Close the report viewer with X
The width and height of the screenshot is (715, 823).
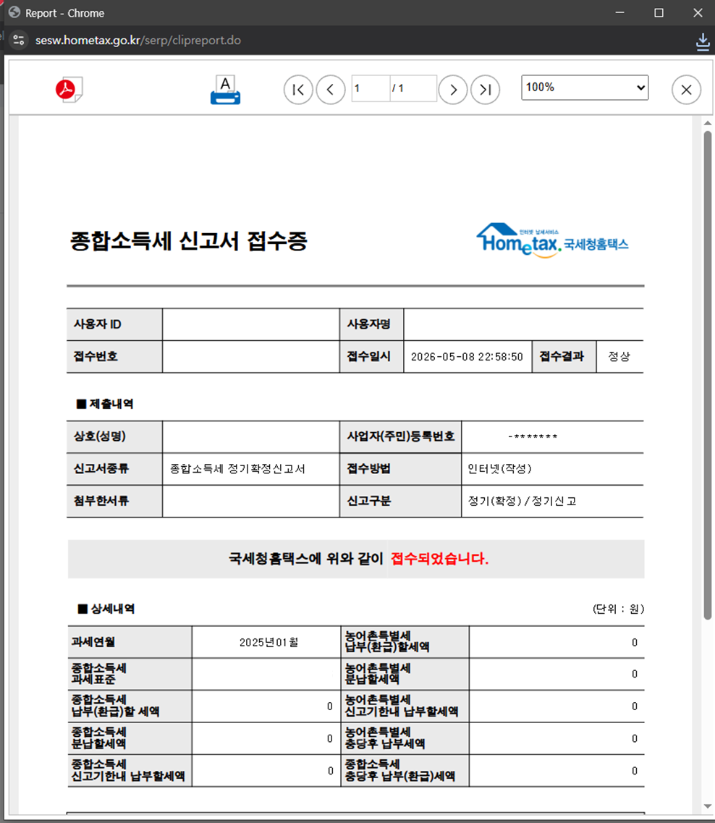click(686, 90)
